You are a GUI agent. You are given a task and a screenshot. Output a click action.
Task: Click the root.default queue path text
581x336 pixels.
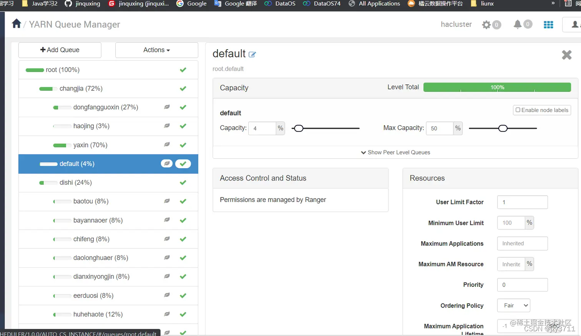coord(228,69)
